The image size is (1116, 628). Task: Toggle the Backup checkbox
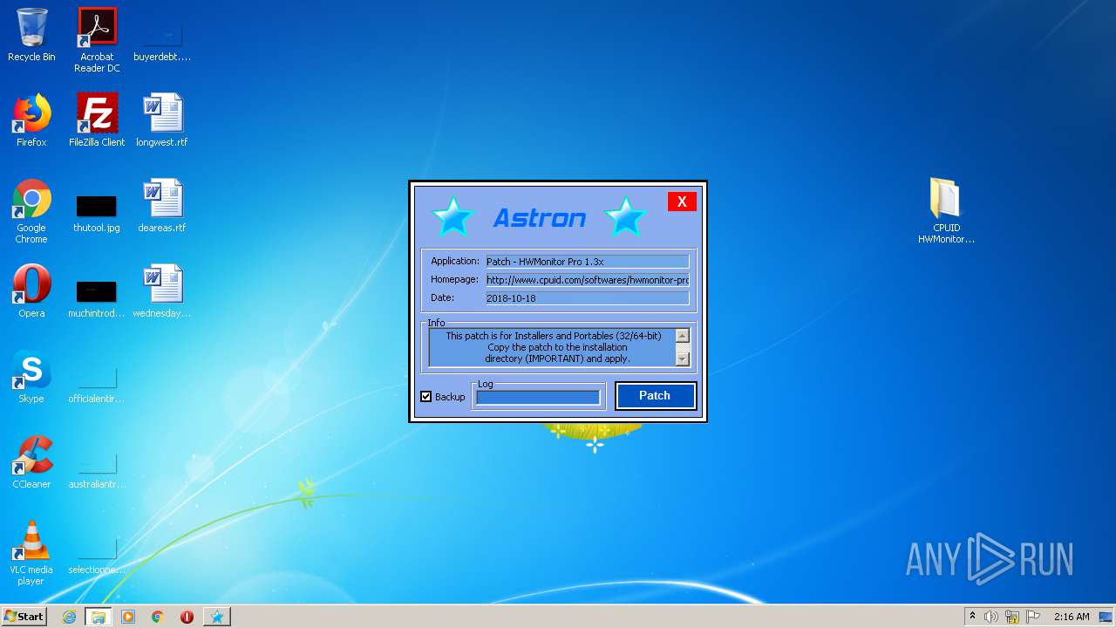[426, 397]
